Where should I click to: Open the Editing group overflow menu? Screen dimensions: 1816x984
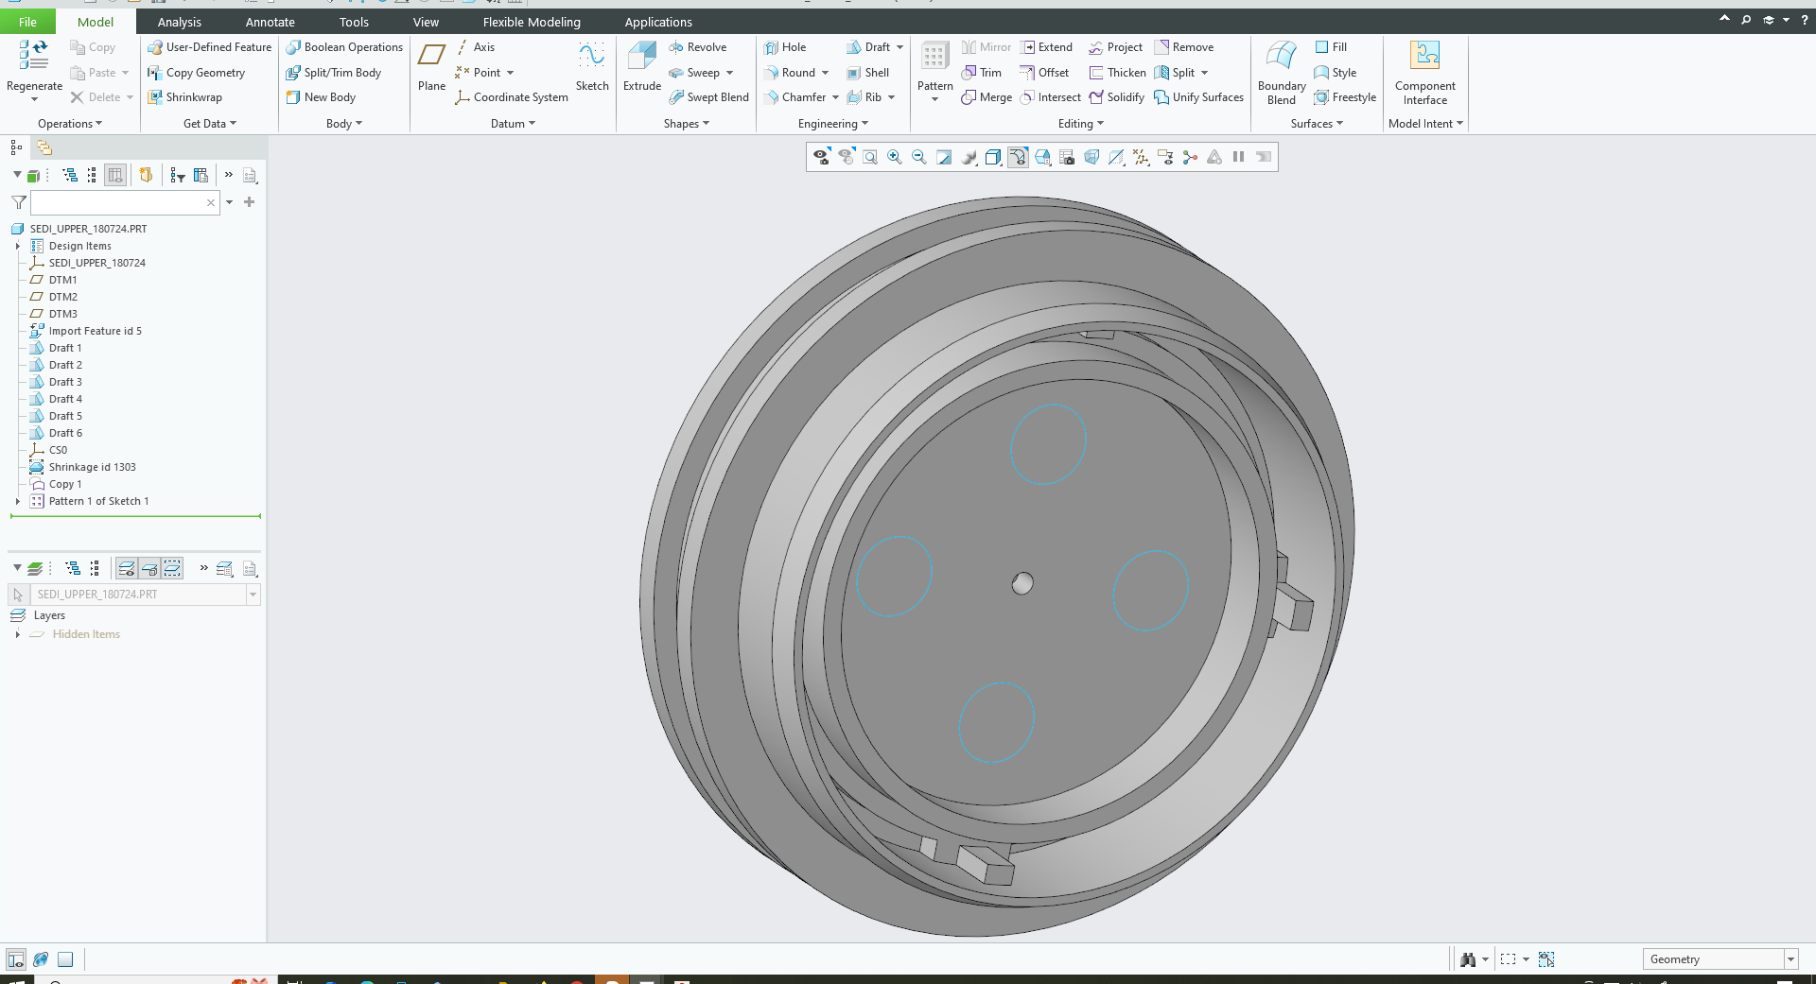tap(1080, 124)
